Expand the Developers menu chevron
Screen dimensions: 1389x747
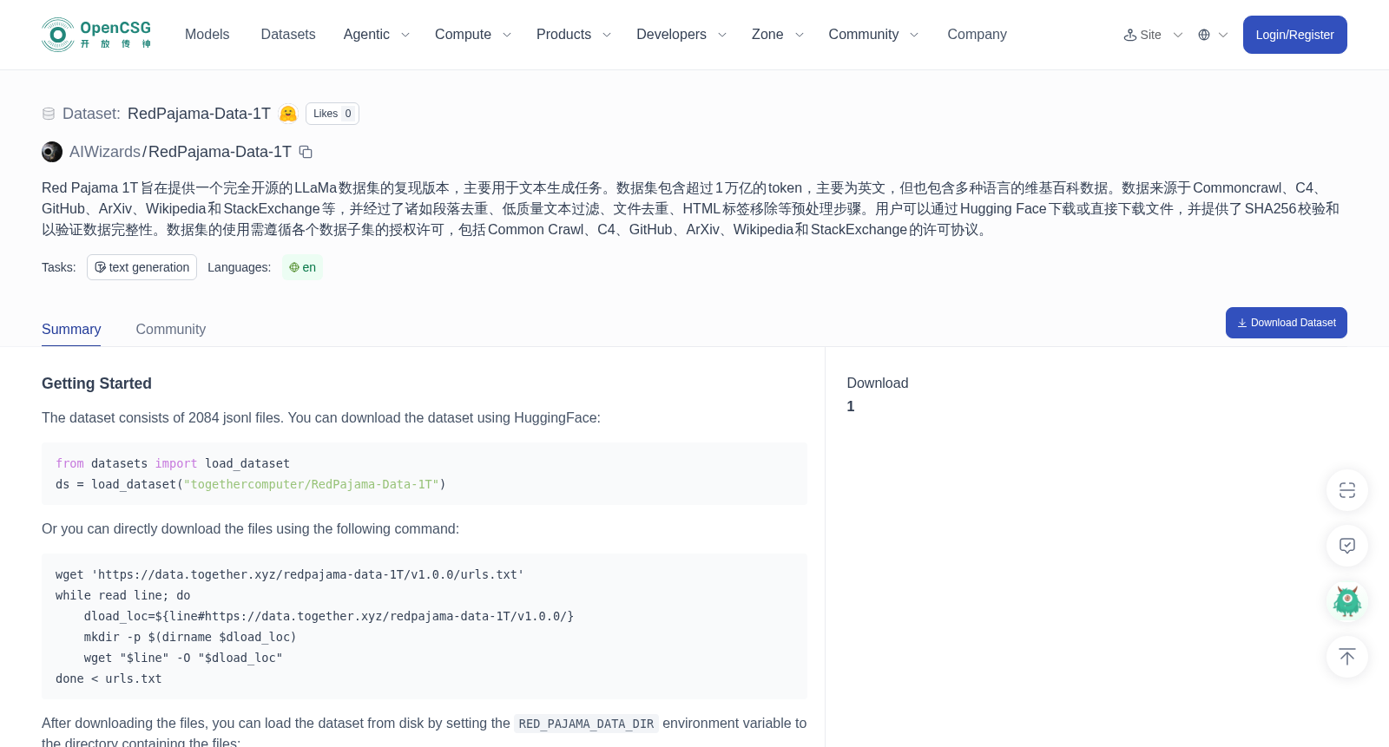tap(722, 35)
